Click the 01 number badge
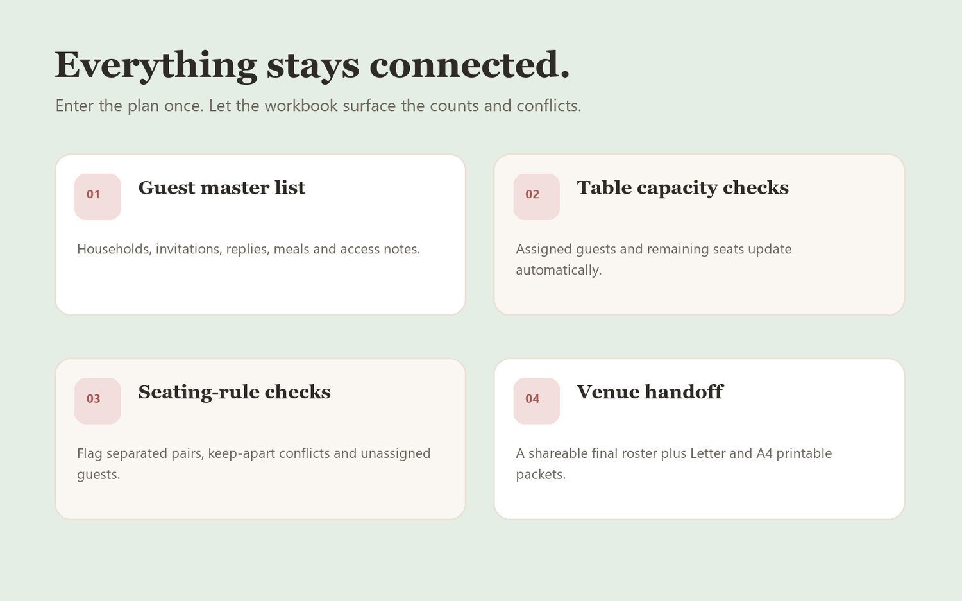The width and height of the screenshot is (962, 601). tap(97, 197)
